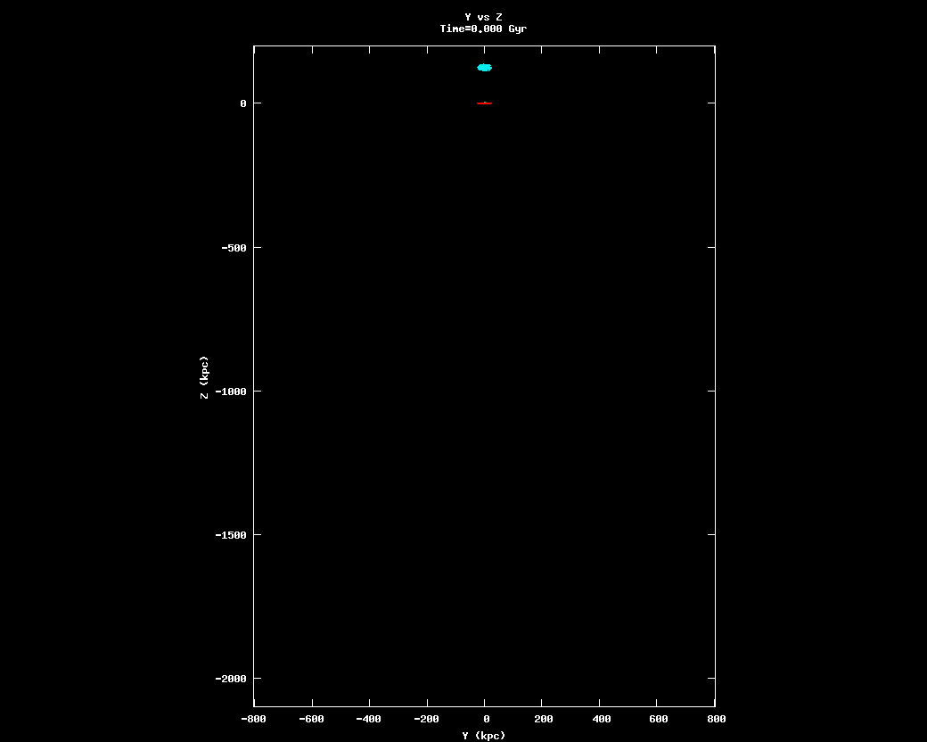Viewport: 927px width, 742px height.
Task: Click the 0 tick label on Z axis
Action: coord(243,103)
